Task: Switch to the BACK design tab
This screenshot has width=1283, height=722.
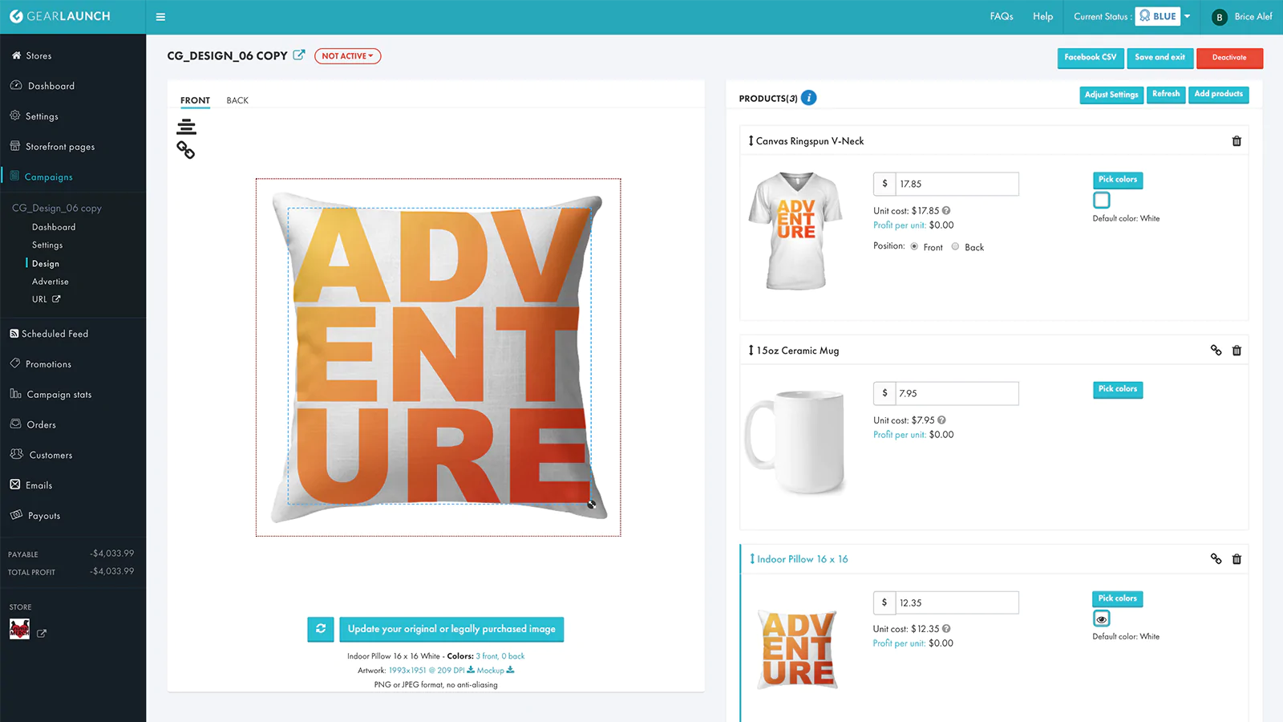Action: [x=237, y=100]
